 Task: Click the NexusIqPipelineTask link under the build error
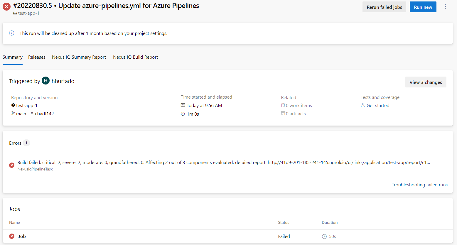click(x=35, y=169)
